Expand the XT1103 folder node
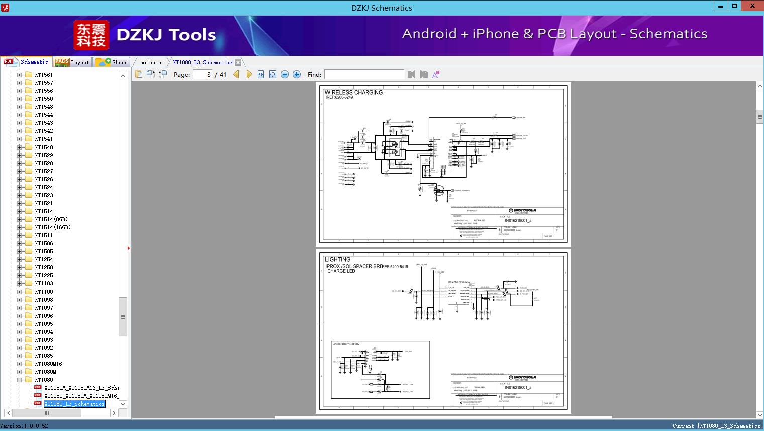The width and height of the screenshot is (764, 431). coord(19,283)
